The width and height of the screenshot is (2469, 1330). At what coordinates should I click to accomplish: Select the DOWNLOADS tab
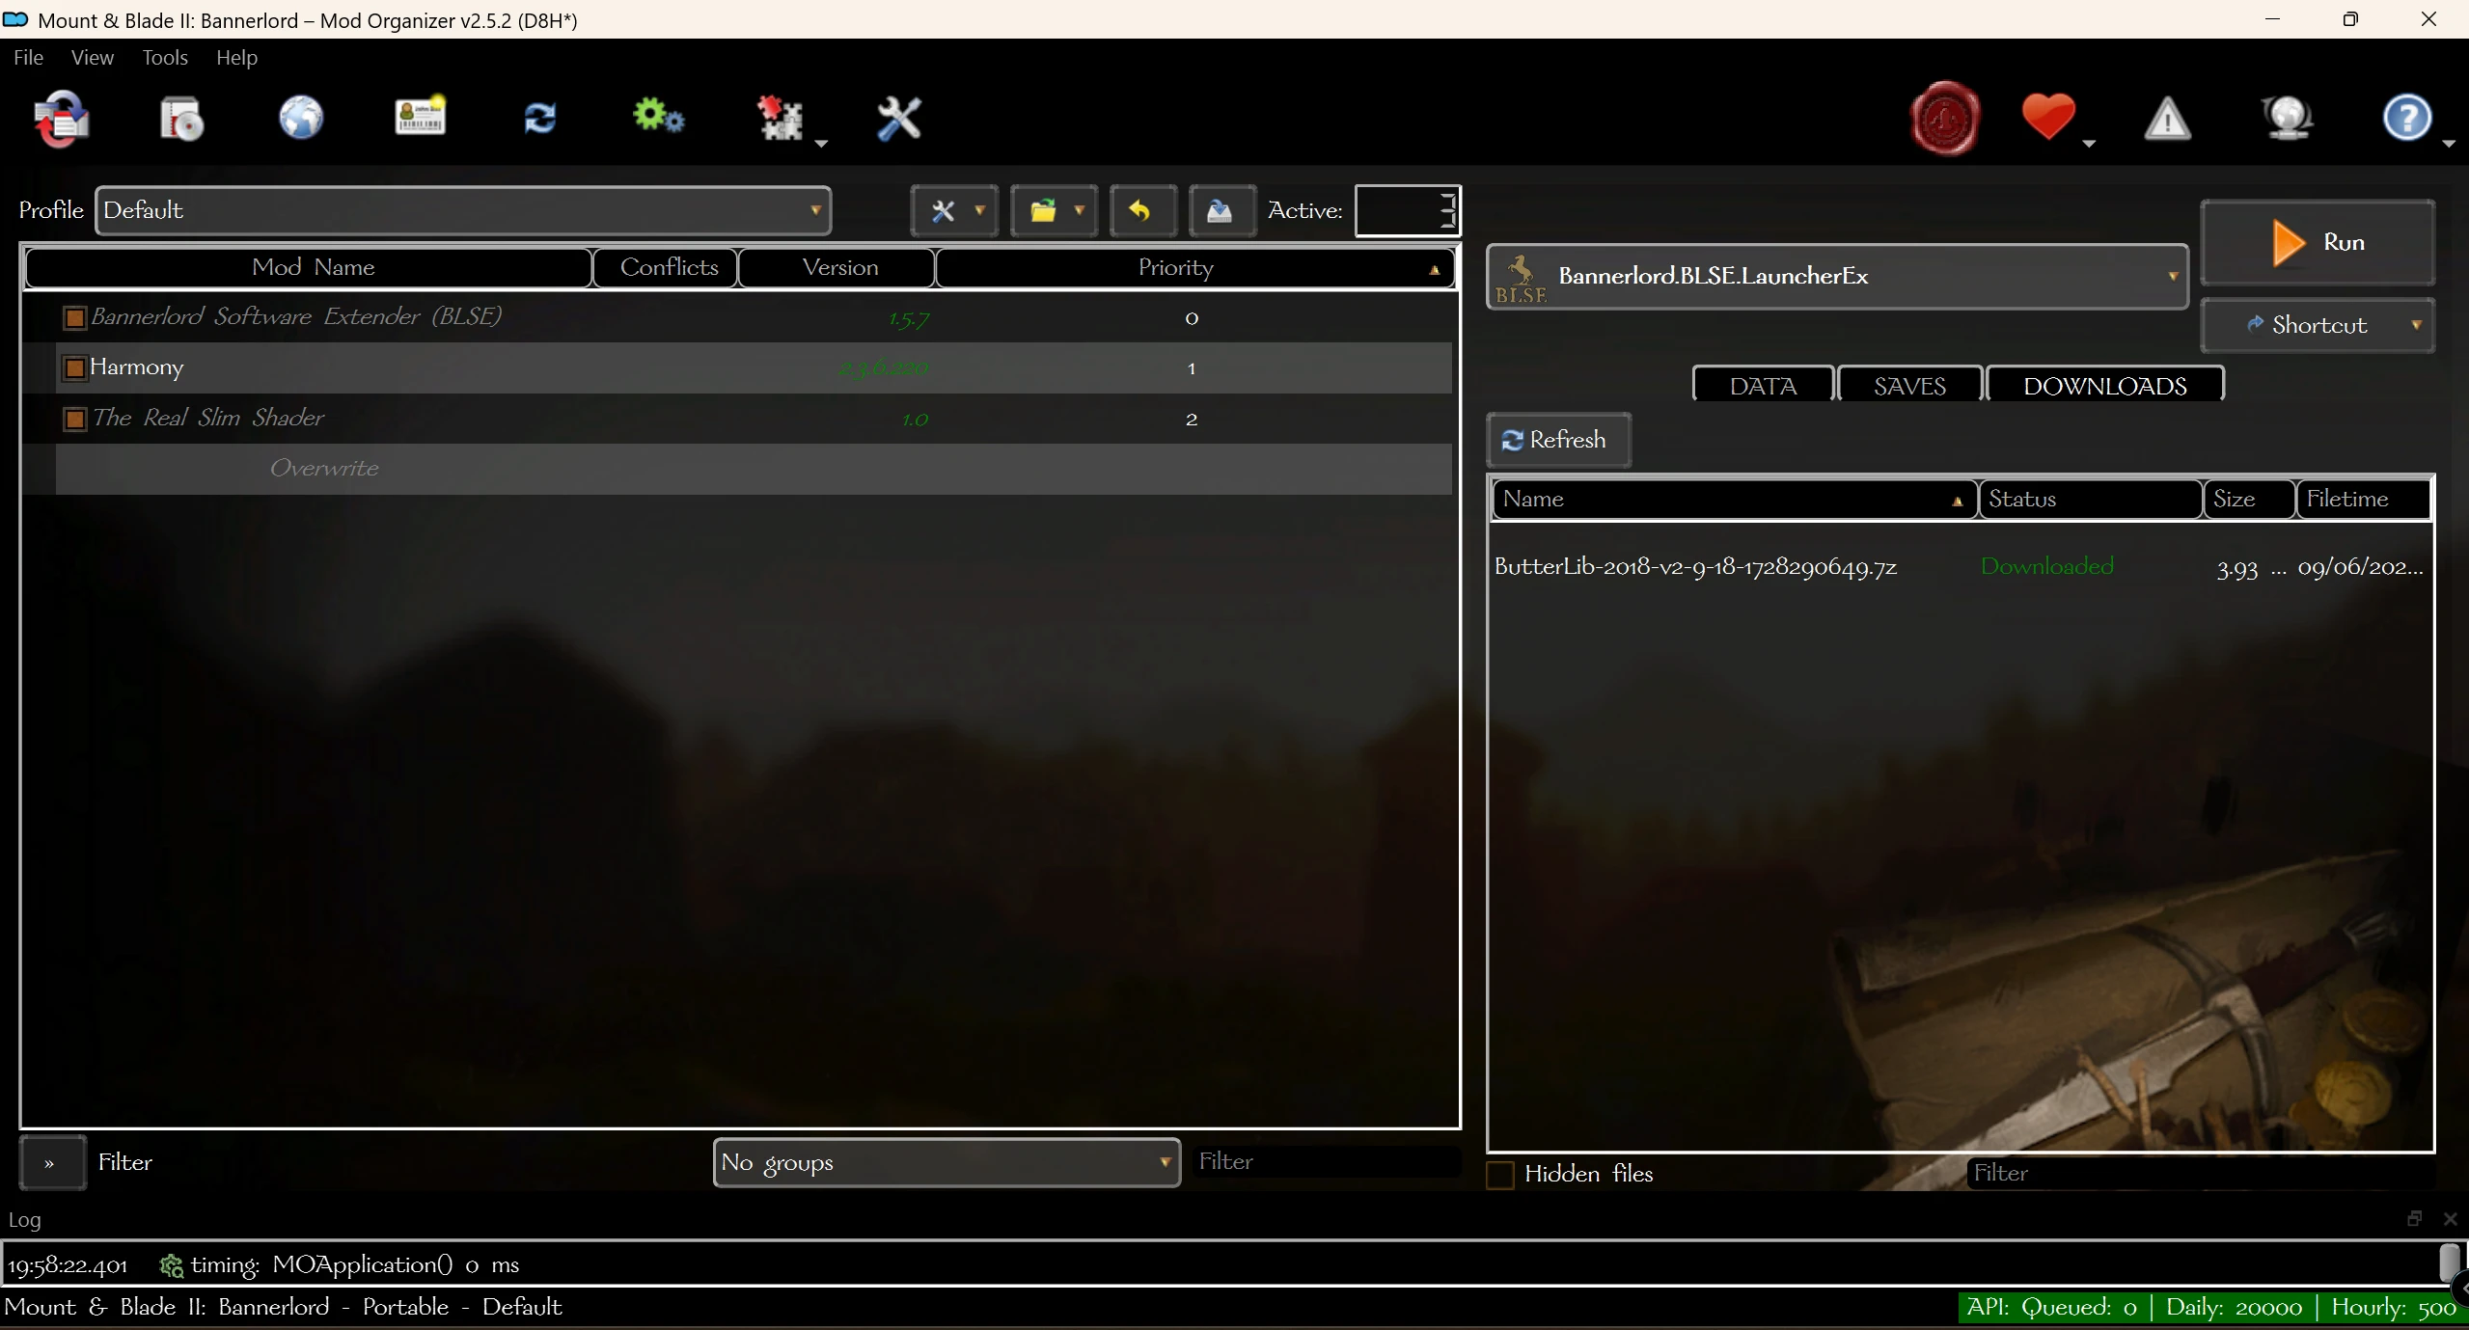pyautogui.click(x=2105, y=386)
